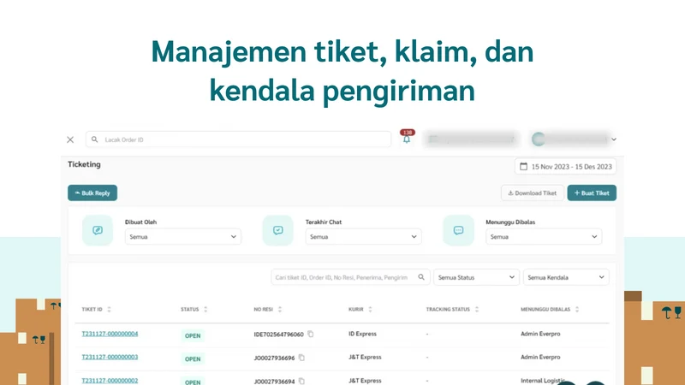
Task: Copy resi JO0027936696
Action: click(x=301, y=358)
